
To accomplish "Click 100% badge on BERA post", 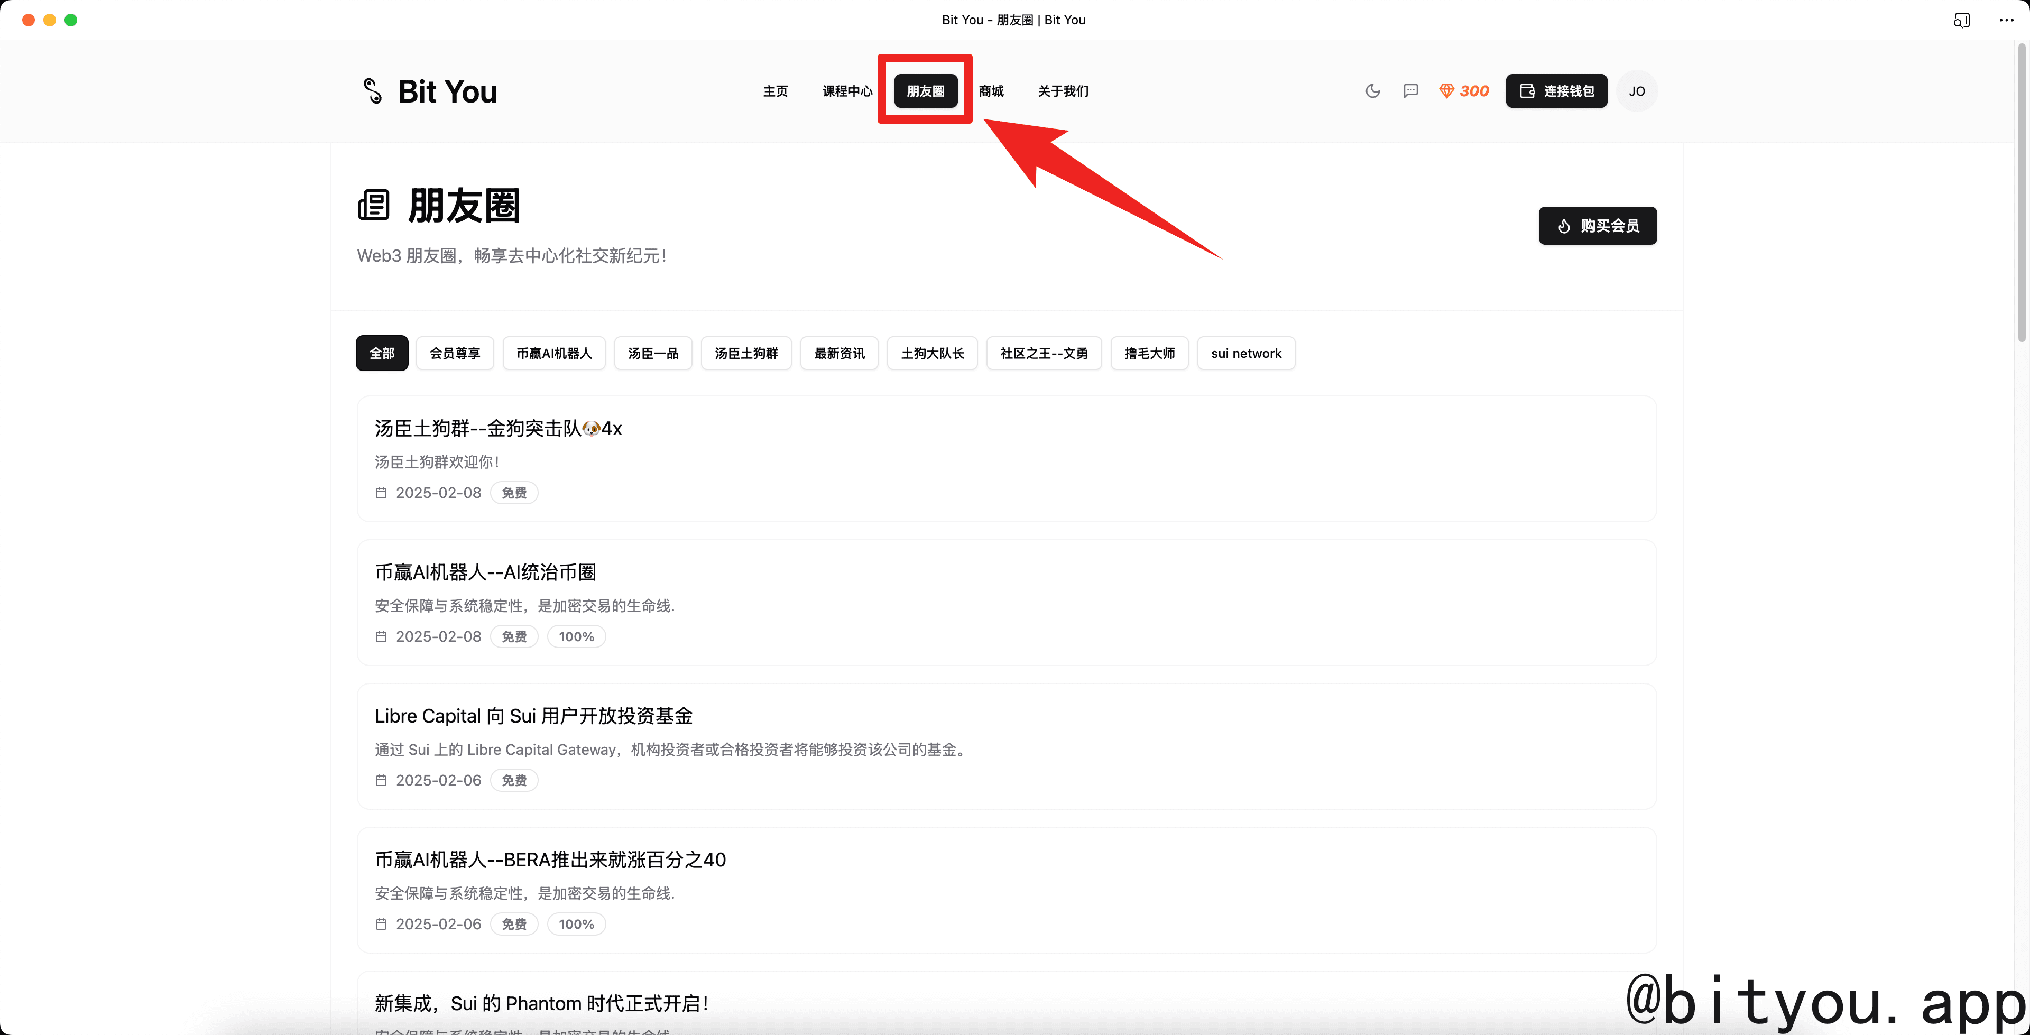I will (576, 925).
